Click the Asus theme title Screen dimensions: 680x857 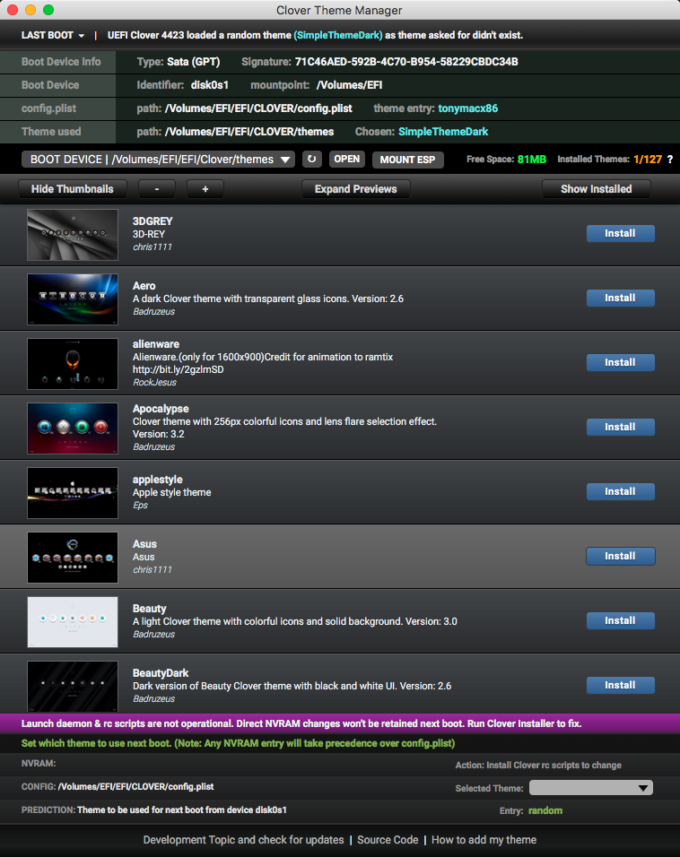(144, 544)
